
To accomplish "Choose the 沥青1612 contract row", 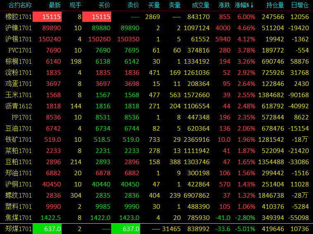I will [x=19, y=106].
